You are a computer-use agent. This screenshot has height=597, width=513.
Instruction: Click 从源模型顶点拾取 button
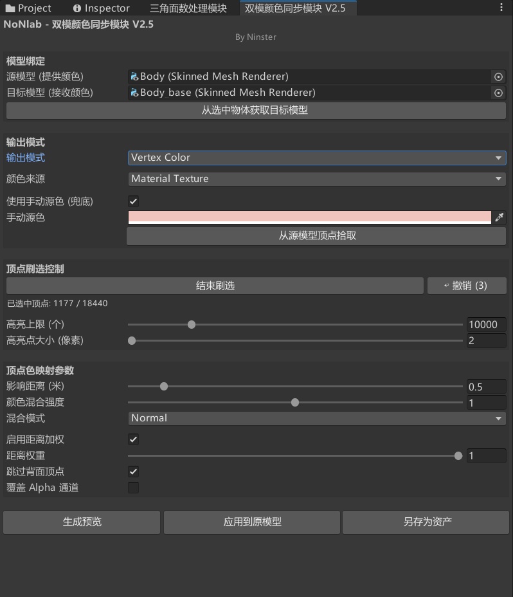[x=316, y=235]
